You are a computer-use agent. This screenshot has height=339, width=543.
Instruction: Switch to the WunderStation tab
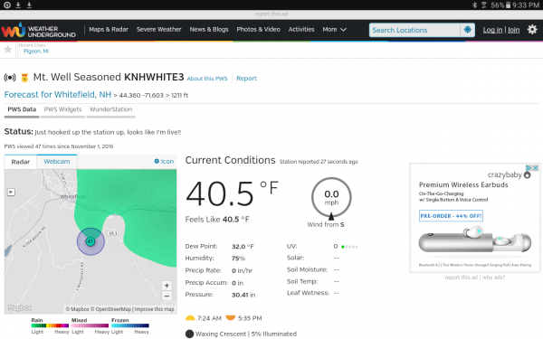(x=110, y=109)
